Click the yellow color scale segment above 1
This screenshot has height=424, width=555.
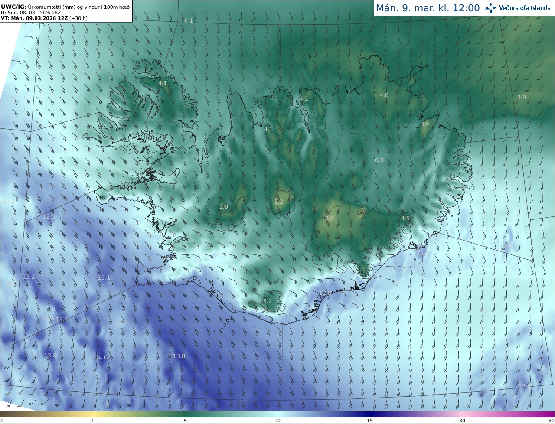(93, 414)
